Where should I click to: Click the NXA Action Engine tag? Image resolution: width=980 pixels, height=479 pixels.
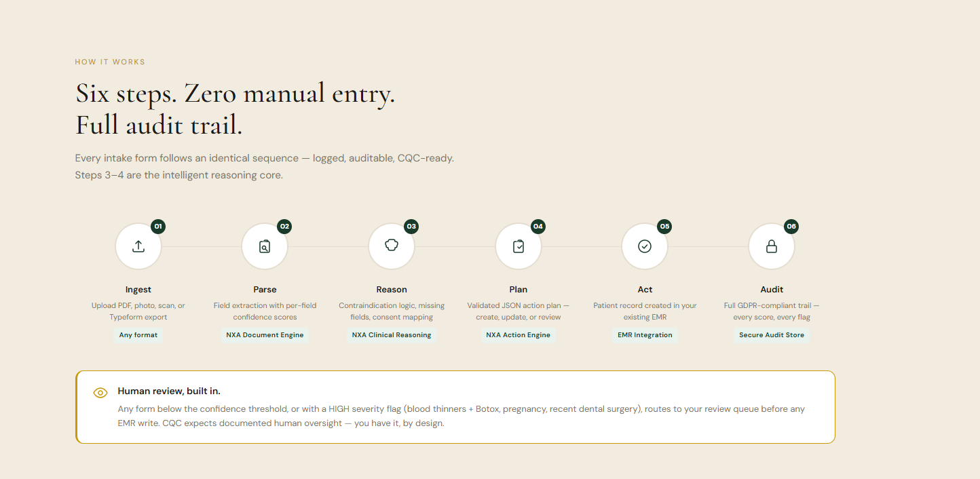click(519, 335)
